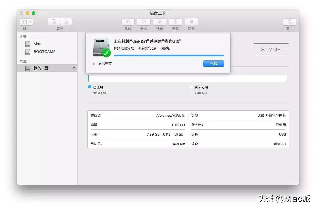Click the yellow minimize window button
Image resolution: width=316 pixels, height=209 pixels.
pyautogui.click(x=27, y=13)
